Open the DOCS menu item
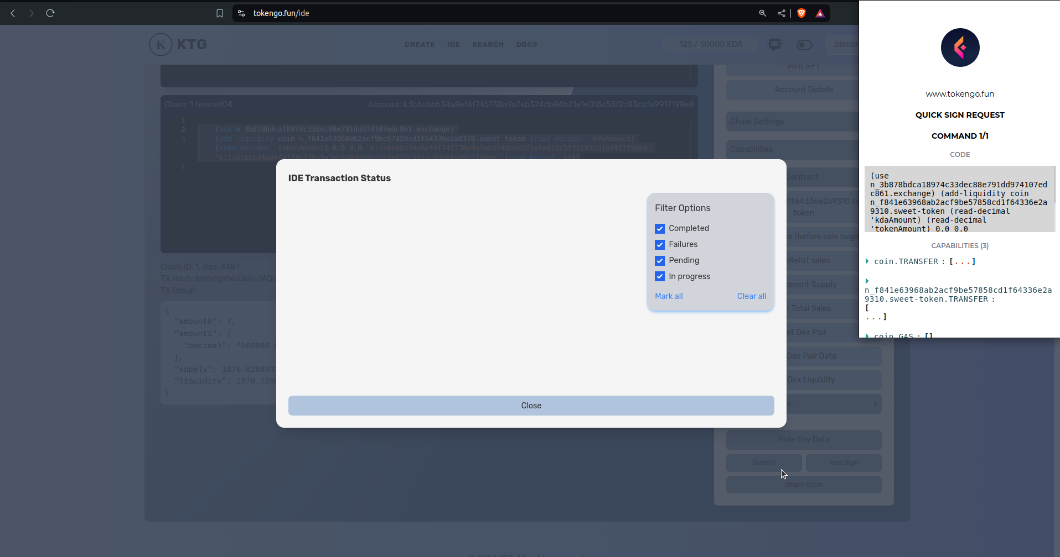This screenshot has width=1060, height=557. click(x=526, y=45)
